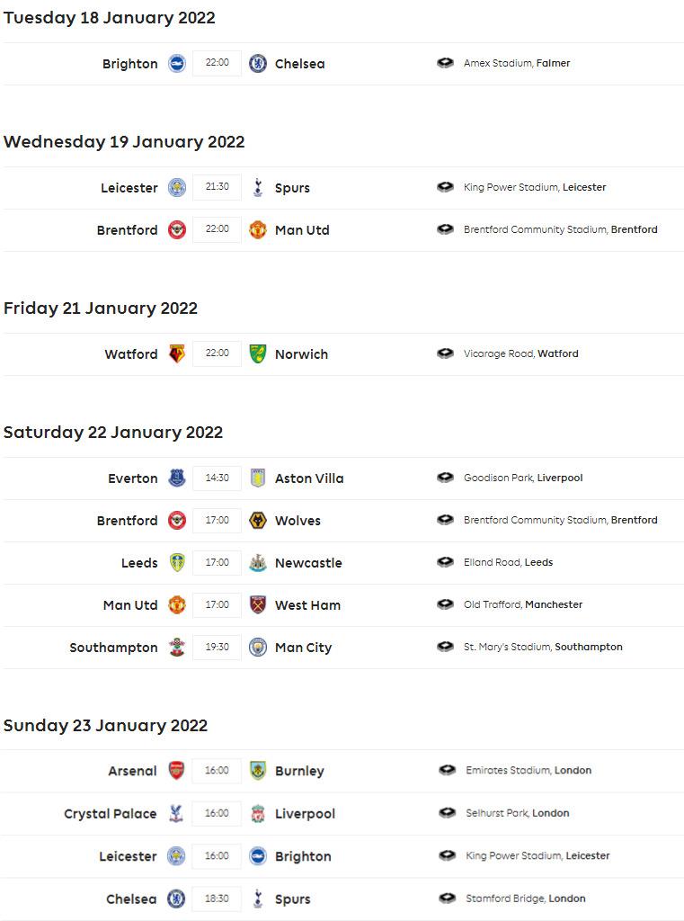Click stadium icon next to Old Trafford
This screenshot has width=684, height=921.
coord(445,604)
